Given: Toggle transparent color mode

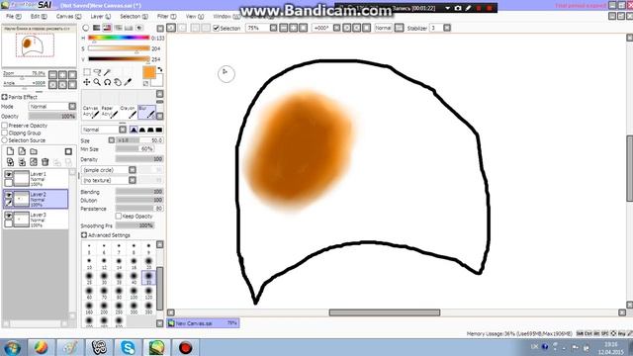Looking at the screenshot, I should tap(145, 83).
